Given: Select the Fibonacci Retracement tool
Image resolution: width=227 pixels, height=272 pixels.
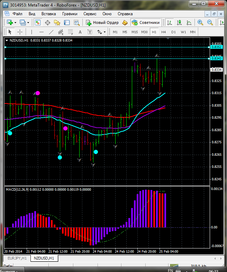Looking at the screenshot, I should tap(70, 32).
